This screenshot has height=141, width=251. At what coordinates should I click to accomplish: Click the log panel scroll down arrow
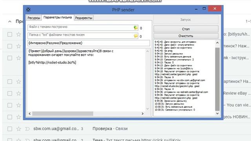(x=217, y=113)
